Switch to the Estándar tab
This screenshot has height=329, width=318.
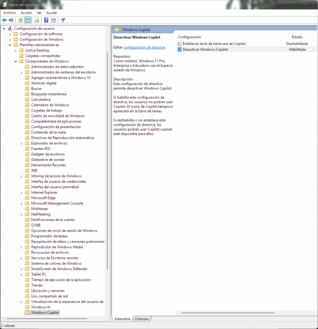point(142,319)
